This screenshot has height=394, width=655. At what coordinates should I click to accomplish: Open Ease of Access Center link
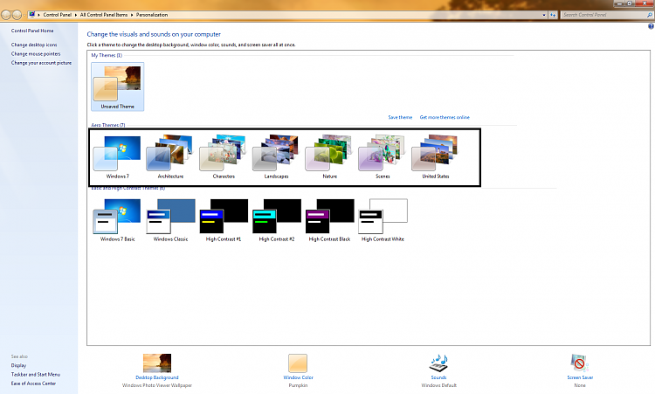pyautogui.click(x=33, y=384)
